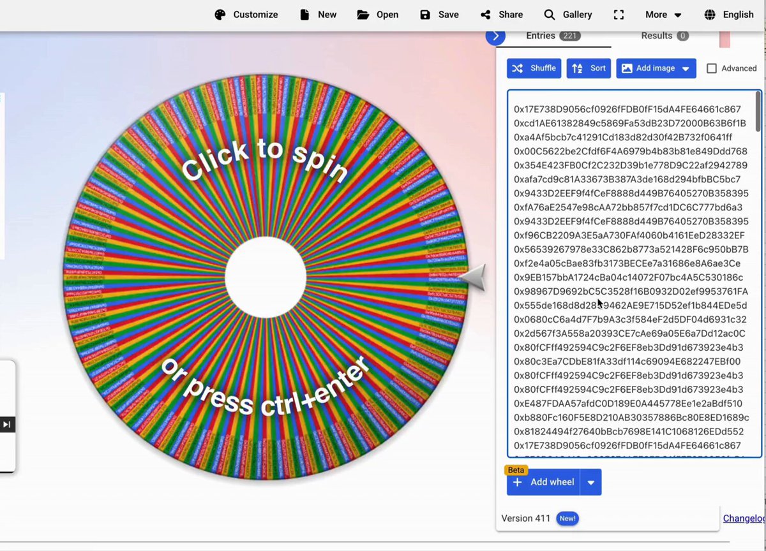Expand the More menu
The width and height of the screenshot is (766, 551).
(663, 15)
